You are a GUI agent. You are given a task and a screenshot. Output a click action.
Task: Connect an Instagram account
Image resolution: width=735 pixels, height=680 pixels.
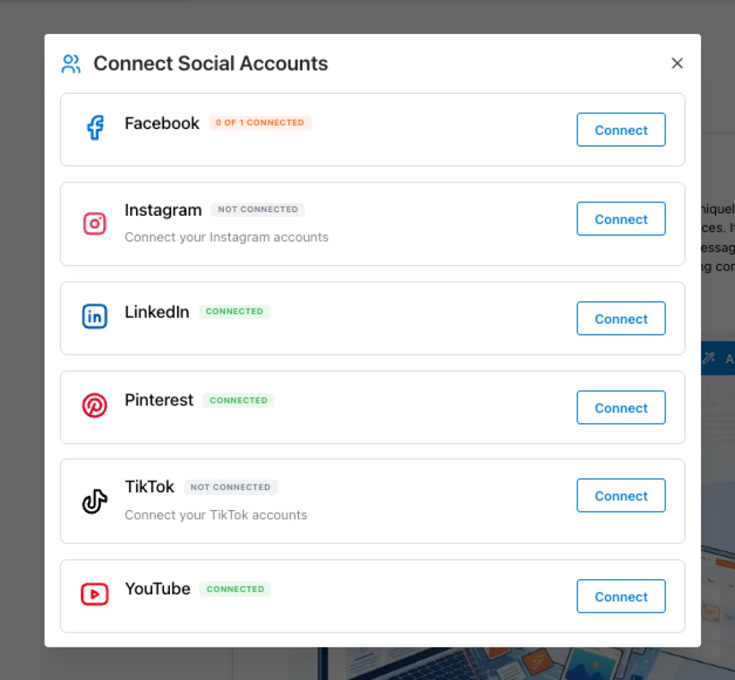point(620,218)
